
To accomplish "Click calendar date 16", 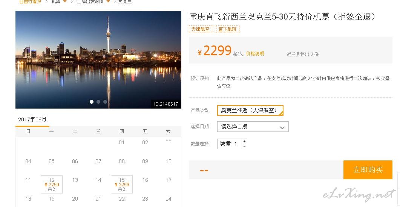I will tap(145, 180).
